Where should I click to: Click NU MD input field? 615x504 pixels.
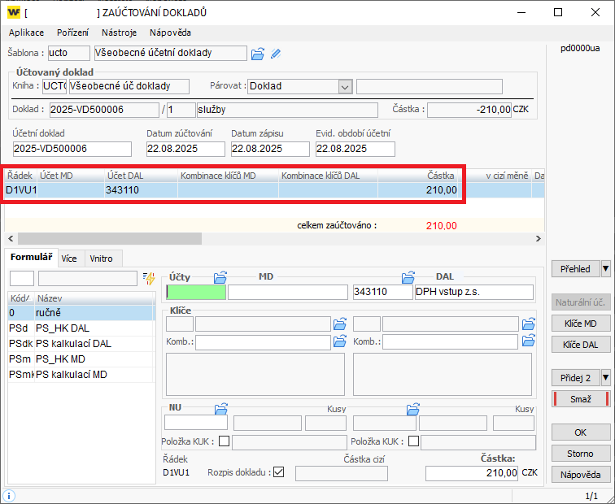(x=196, y=423)
